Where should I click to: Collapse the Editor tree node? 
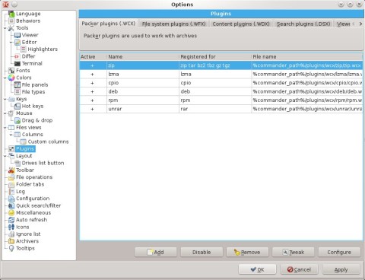click(11, 42)
